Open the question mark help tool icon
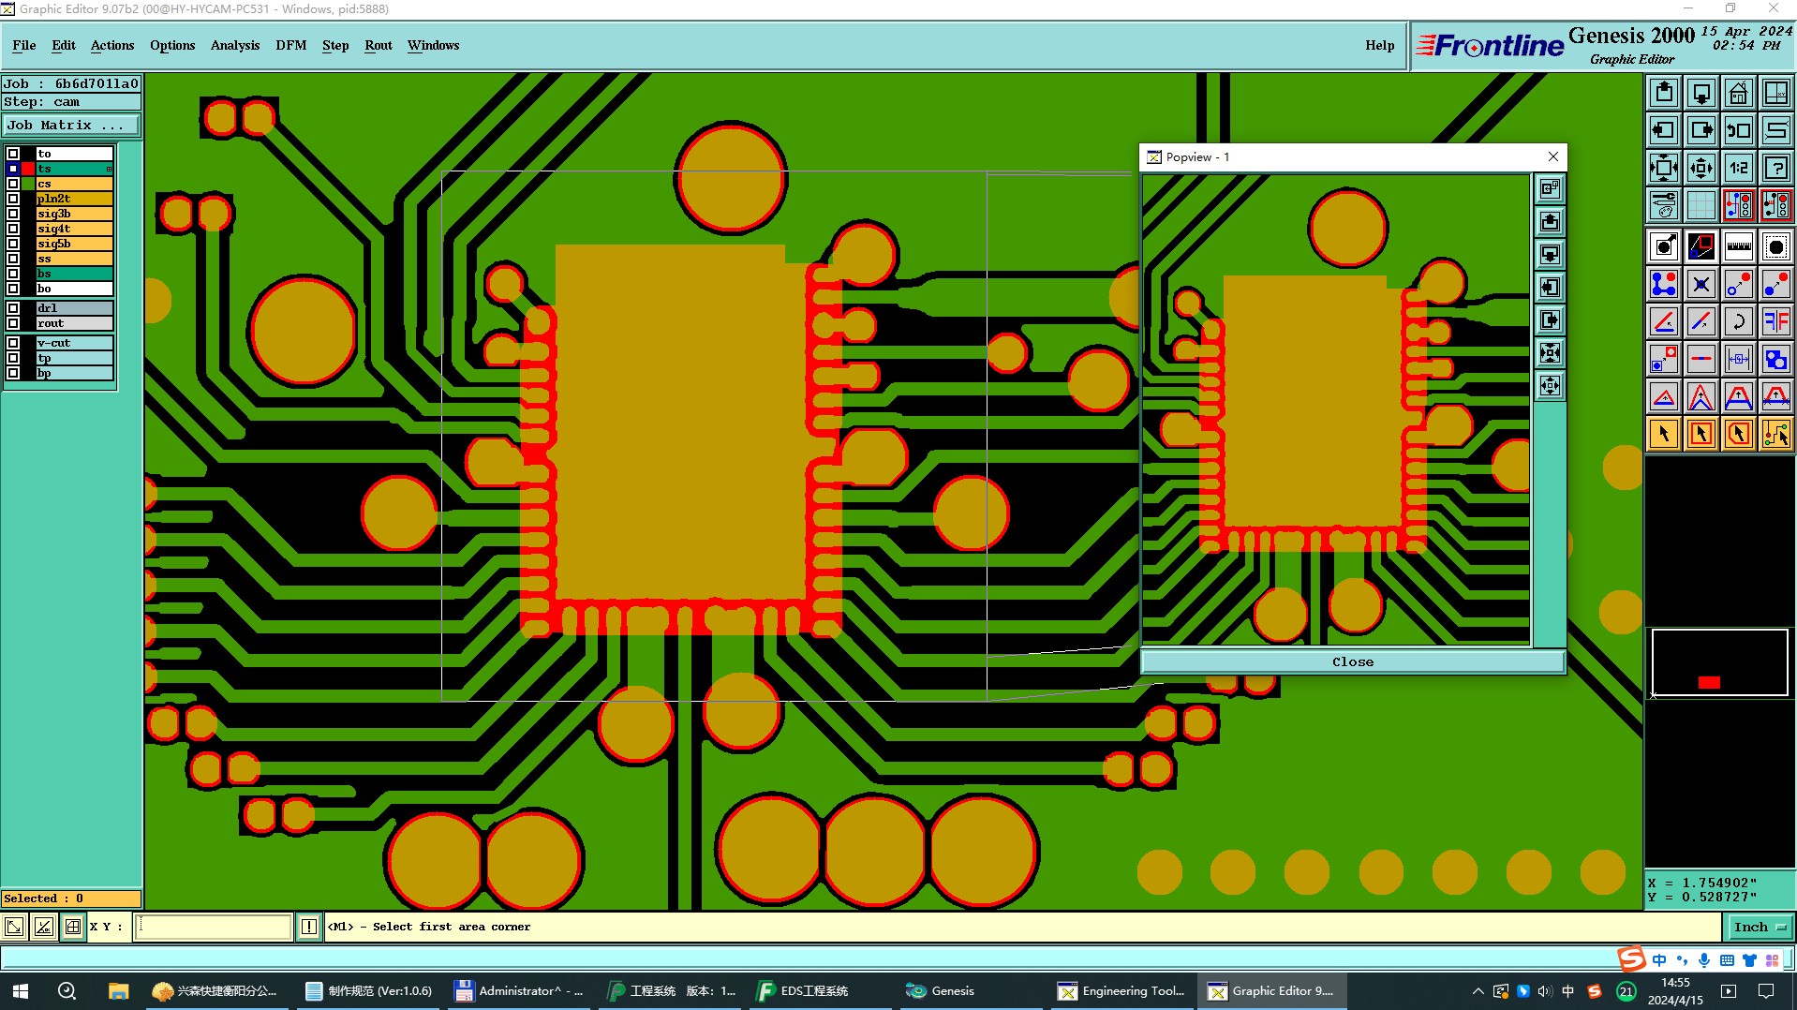This screenshot has height=1010, width=1797. point(1775,168)
